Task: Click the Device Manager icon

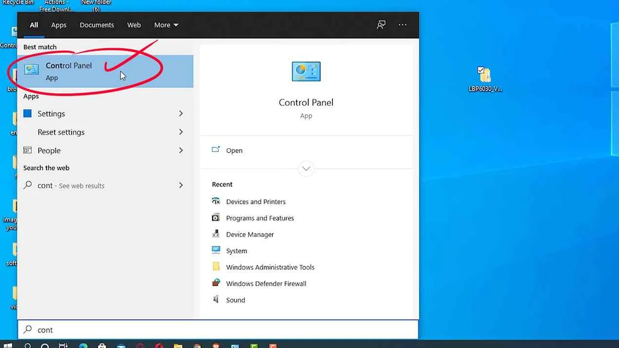Action: 216,234
